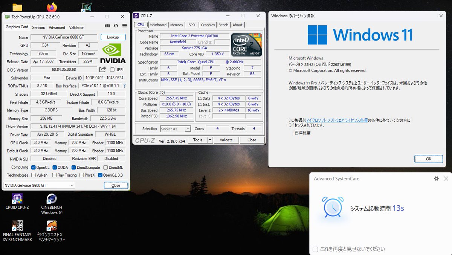The image size is (452, 255).
Task: Switch to the Mainboard tab in CPU-Z
Action: tap(158, 25)
